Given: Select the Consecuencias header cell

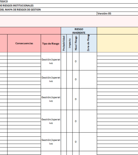Looking at the screenshot, I should pos(24,43).
